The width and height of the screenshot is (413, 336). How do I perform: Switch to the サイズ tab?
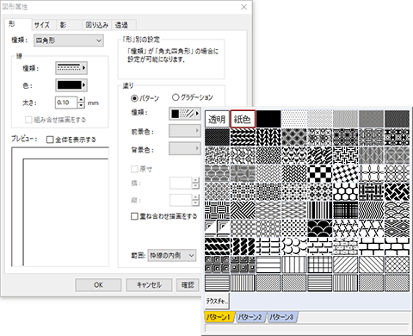43,25
